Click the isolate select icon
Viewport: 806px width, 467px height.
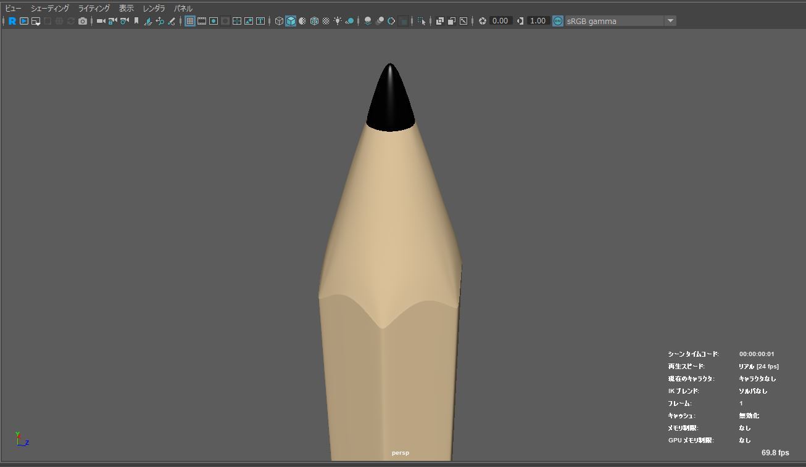pos(422,21)
